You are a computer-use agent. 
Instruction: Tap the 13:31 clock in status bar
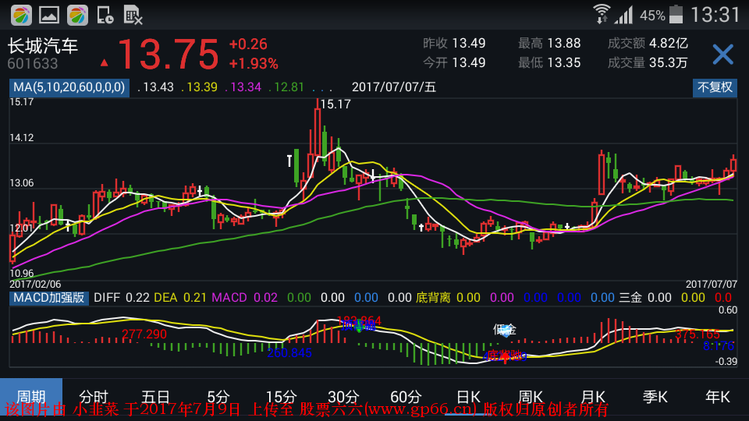(715, 15)
